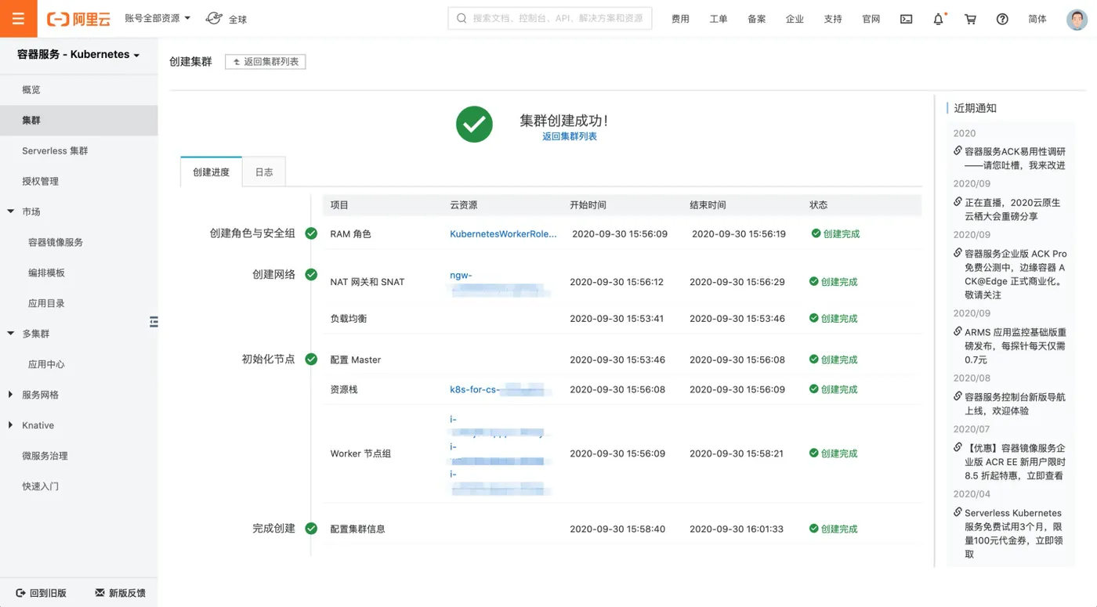This screenshot has width=1097, height=607.
Task: Open 企业 in the top menu
Action: pyautogui.click(x=795, y=19)
